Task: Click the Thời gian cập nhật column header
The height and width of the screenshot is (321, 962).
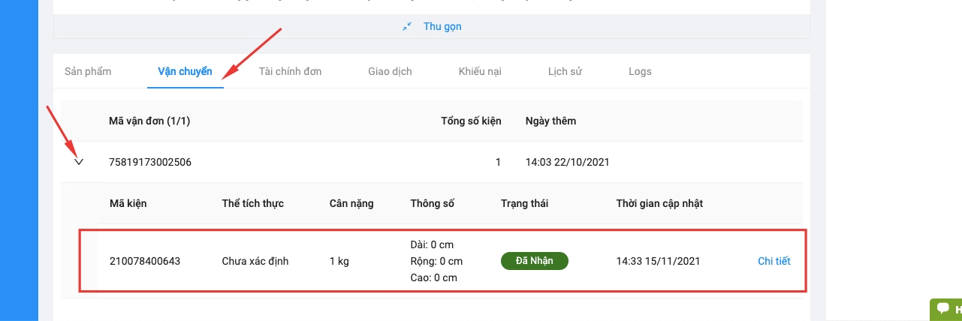Action: [659, 203]
